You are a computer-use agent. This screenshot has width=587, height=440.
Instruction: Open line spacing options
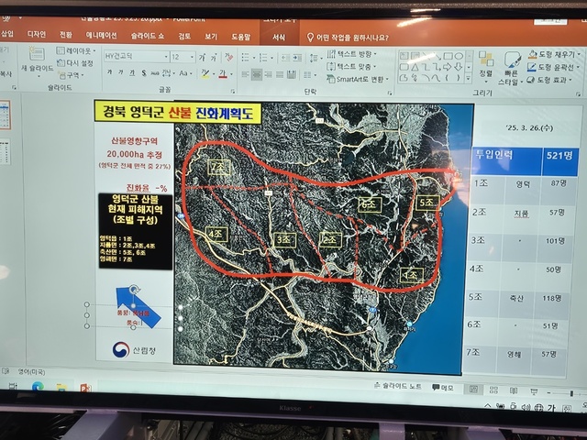(316, 58)
